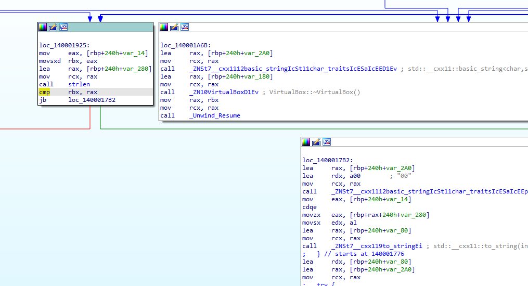Click a00 string reference
Screen dimensions: 528x286
pyautogui.click(x=355, y=176)
